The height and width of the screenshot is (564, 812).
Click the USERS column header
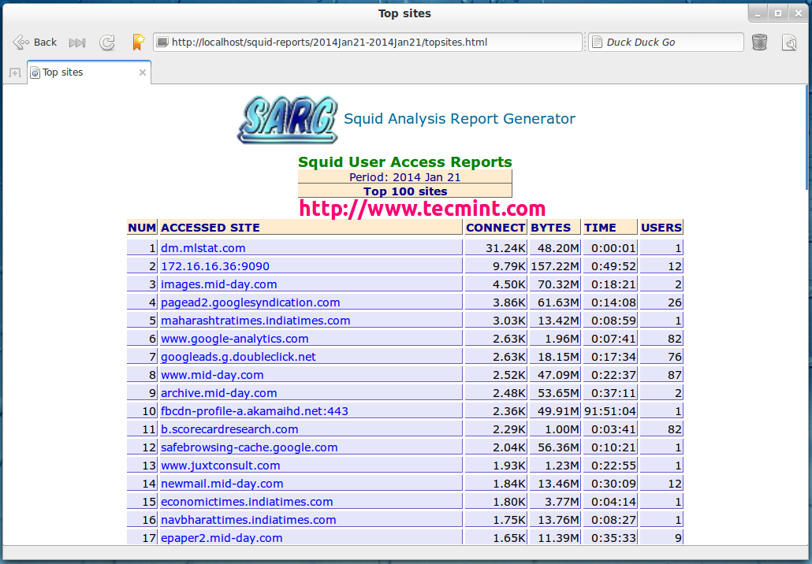tap(661, 227)
